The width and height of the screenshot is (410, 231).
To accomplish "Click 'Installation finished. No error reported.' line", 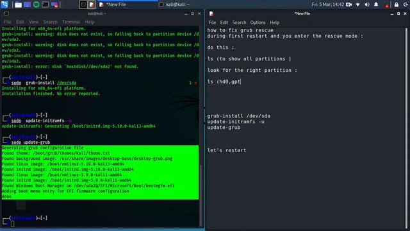I will pyautogui.click(x=51, y=94).
